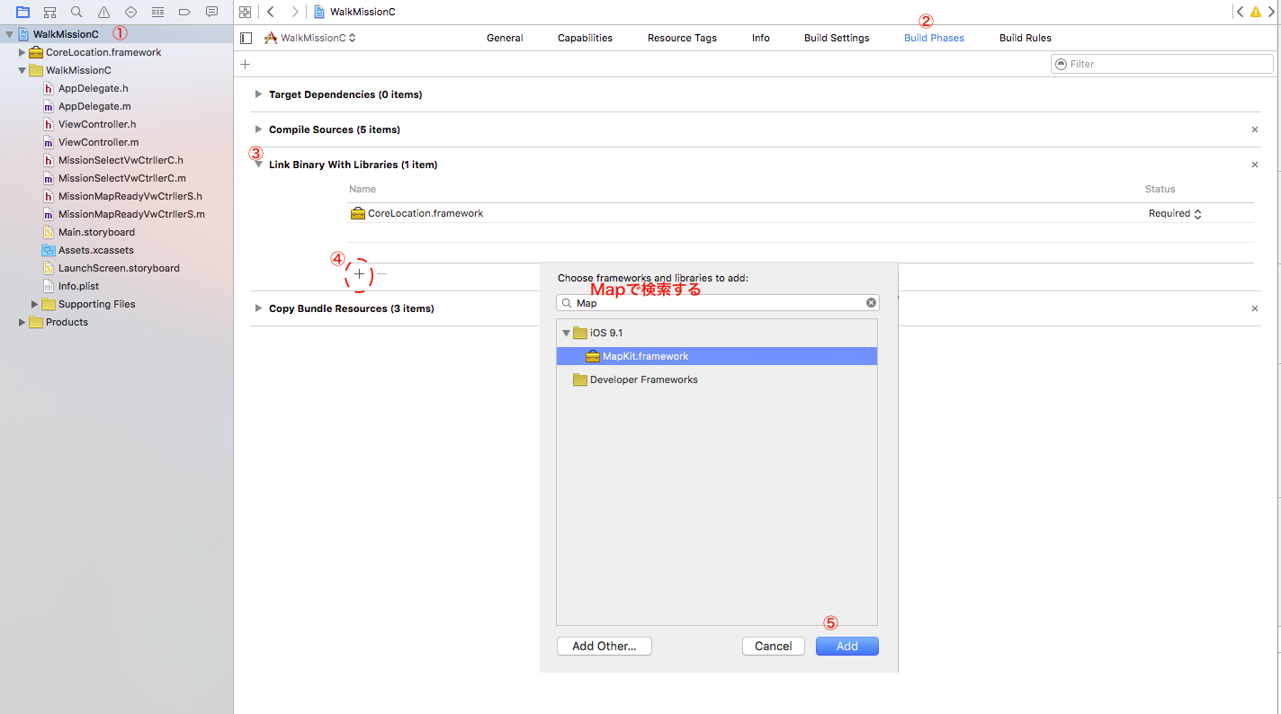Screen dimensions: 1281x714
Task: Toggle the project and targets list sidebar icon
Action: (246, 38)
